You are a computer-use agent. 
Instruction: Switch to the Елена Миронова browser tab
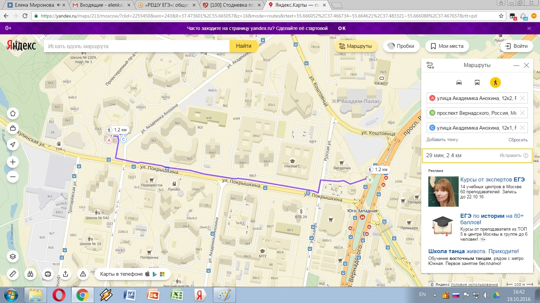tap(34, 5)
